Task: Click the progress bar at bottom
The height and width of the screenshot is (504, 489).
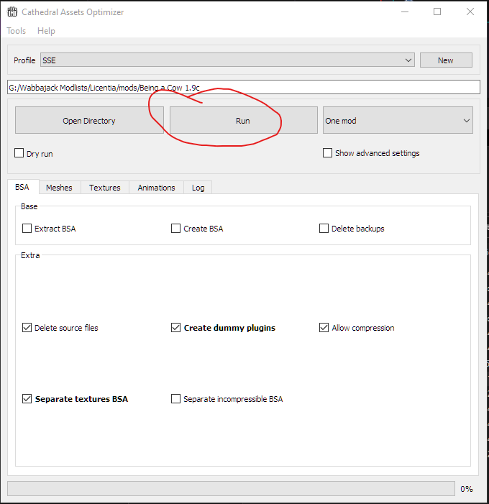Action: [x=231, y=489]
